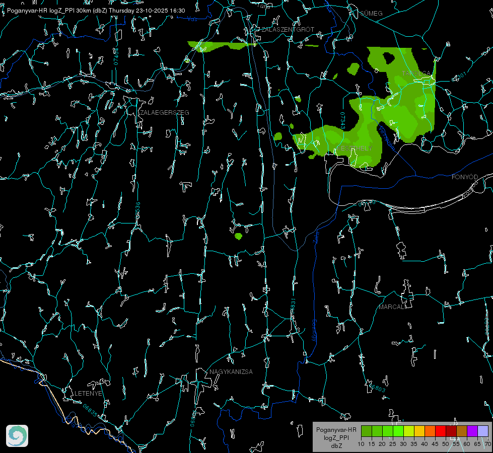The image size is (493, 453).
Task: Click the ZALAEGERSZEG city label
Action: tap(165, 113)
